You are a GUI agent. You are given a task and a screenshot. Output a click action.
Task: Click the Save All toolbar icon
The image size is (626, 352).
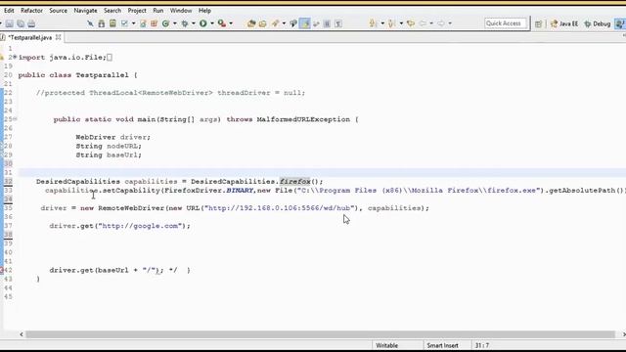[x=21, y=23]
